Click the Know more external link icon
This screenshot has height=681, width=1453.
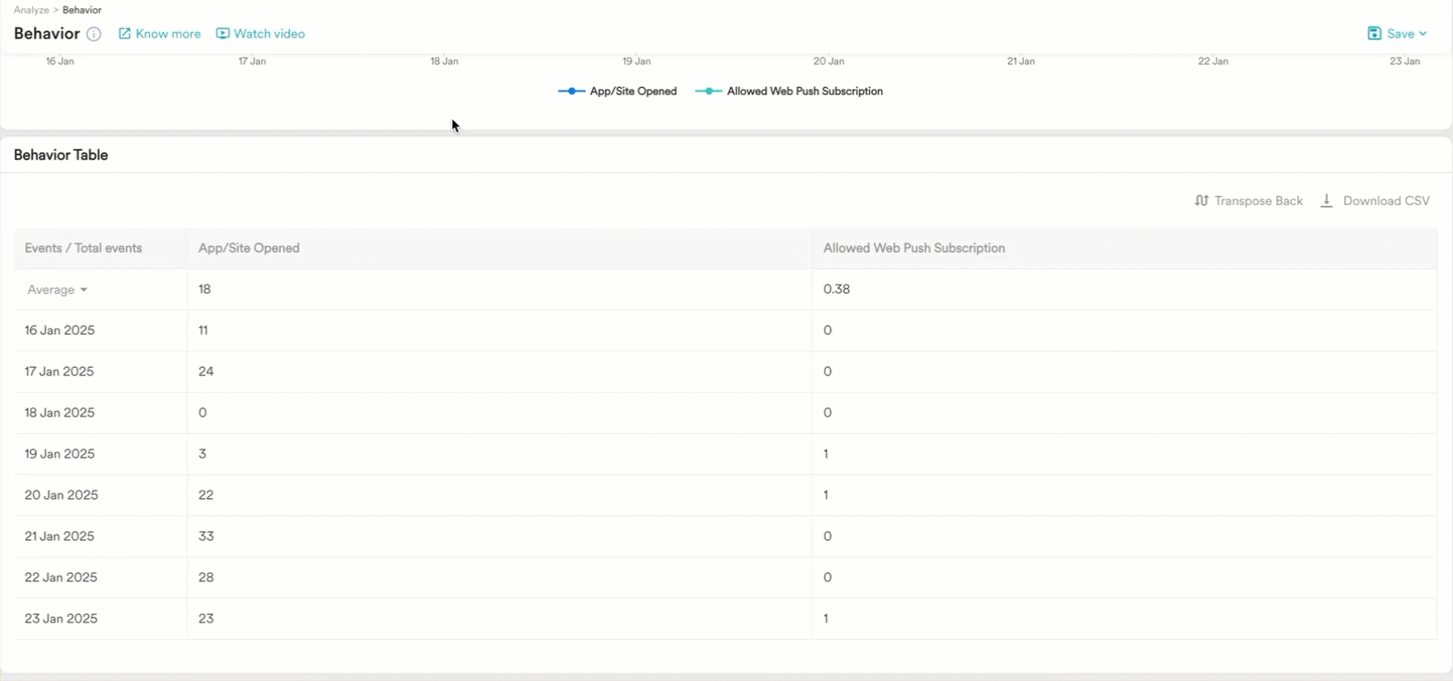pos(124,34)
